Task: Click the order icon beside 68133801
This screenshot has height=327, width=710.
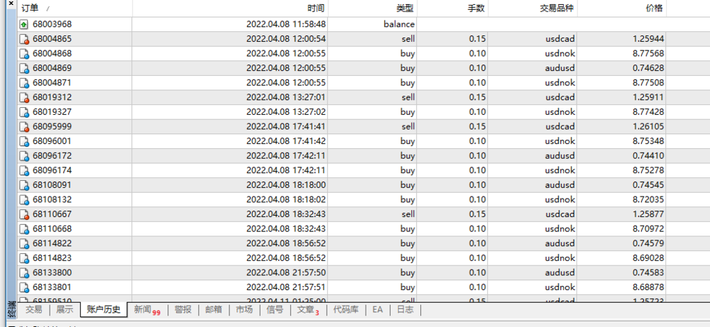Action: (24, 287)
